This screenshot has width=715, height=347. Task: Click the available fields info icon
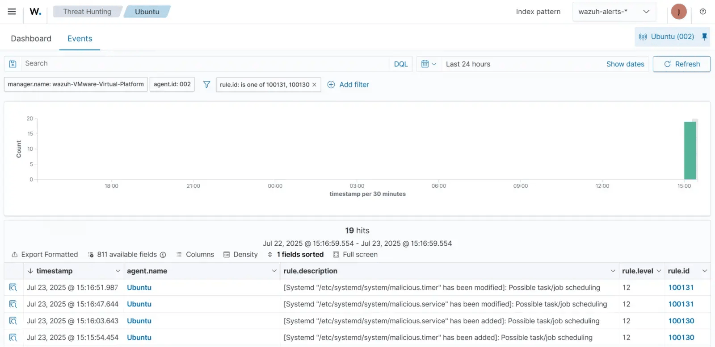163,255
